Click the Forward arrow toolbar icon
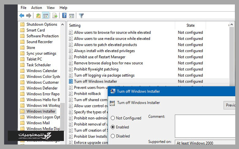The width and height of the screenshot is (239, 149). pyautogui.click(x=28, y=16)
